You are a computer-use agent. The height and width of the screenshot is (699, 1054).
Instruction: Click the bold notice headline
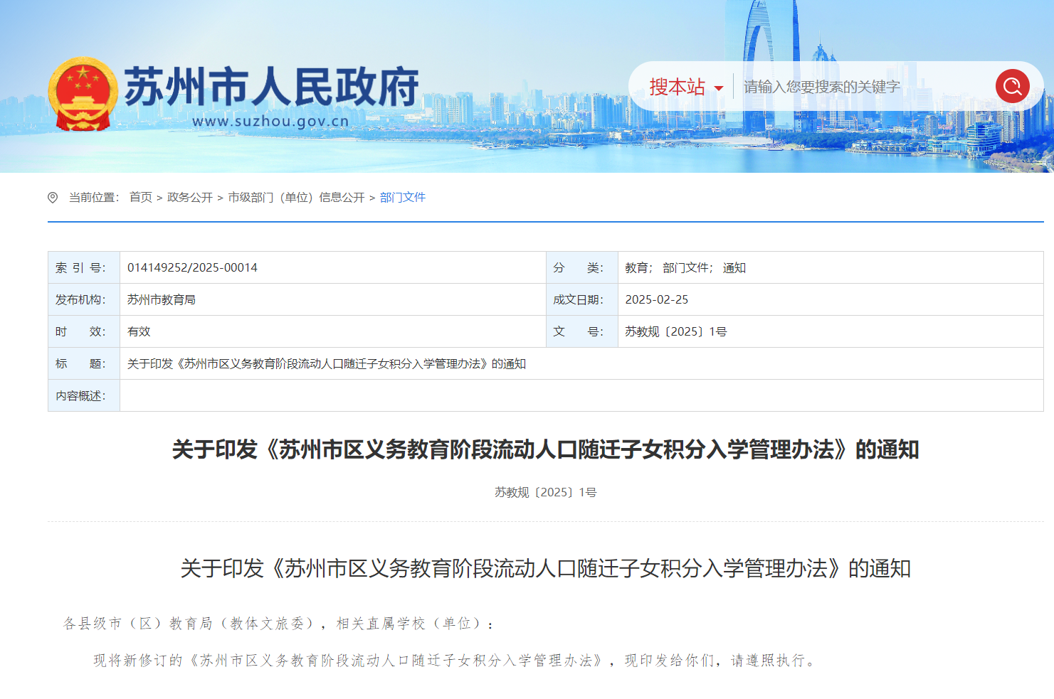[545, 450]
